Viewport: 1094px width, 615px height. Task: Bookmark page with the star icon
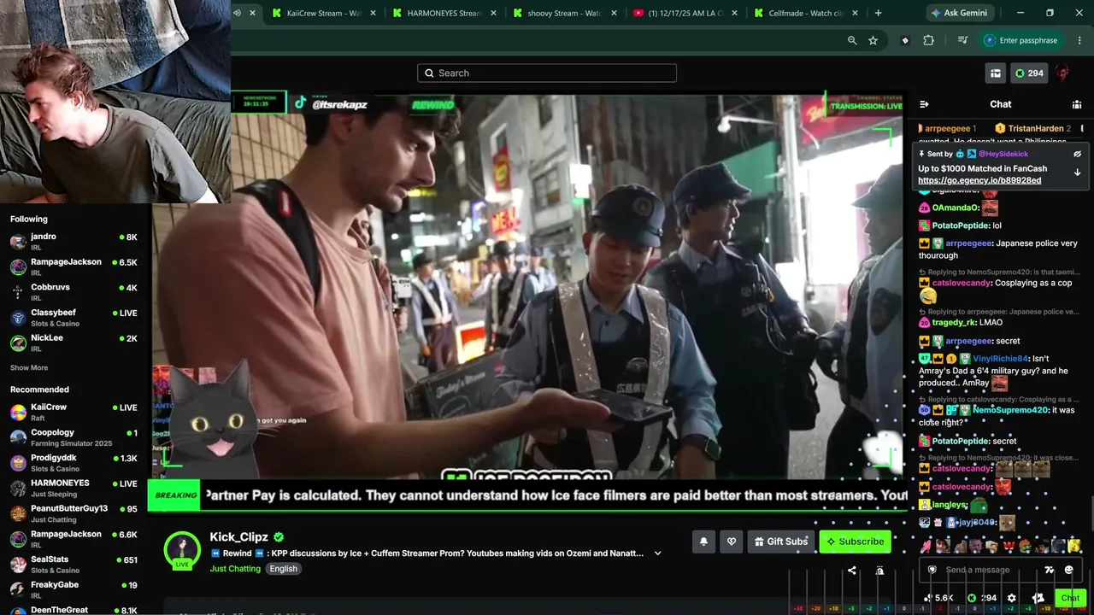point(873,40)
